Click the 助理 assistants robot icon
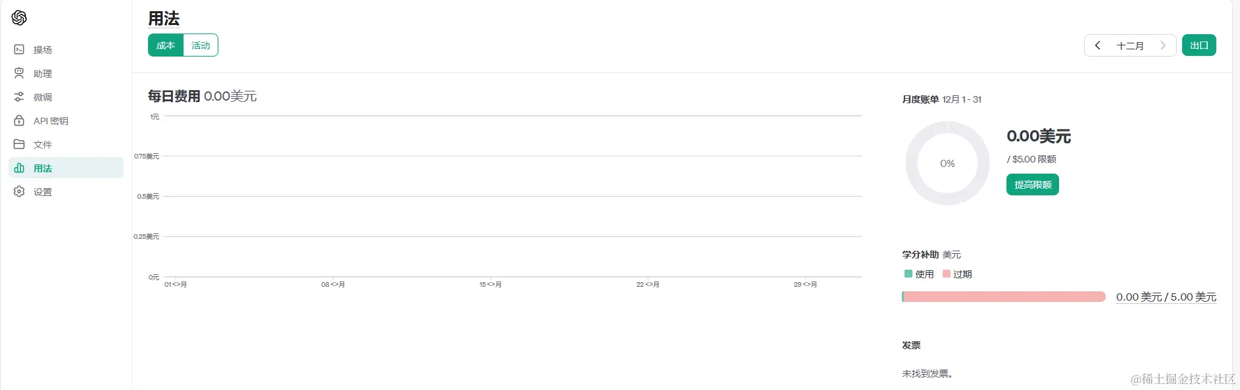Screen dimensions: 1240x390 point(19,73)
